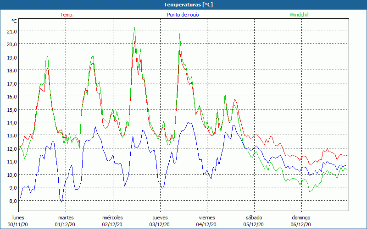This screenshot has height=229, width=367.
Task: Click the 05/12/20 date label
Action: (254, 224)
